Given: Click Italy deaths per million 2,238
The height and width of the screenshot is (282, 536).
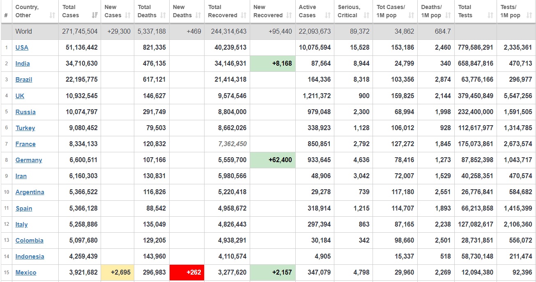Looking at the screenshot, I should [443, 225].
